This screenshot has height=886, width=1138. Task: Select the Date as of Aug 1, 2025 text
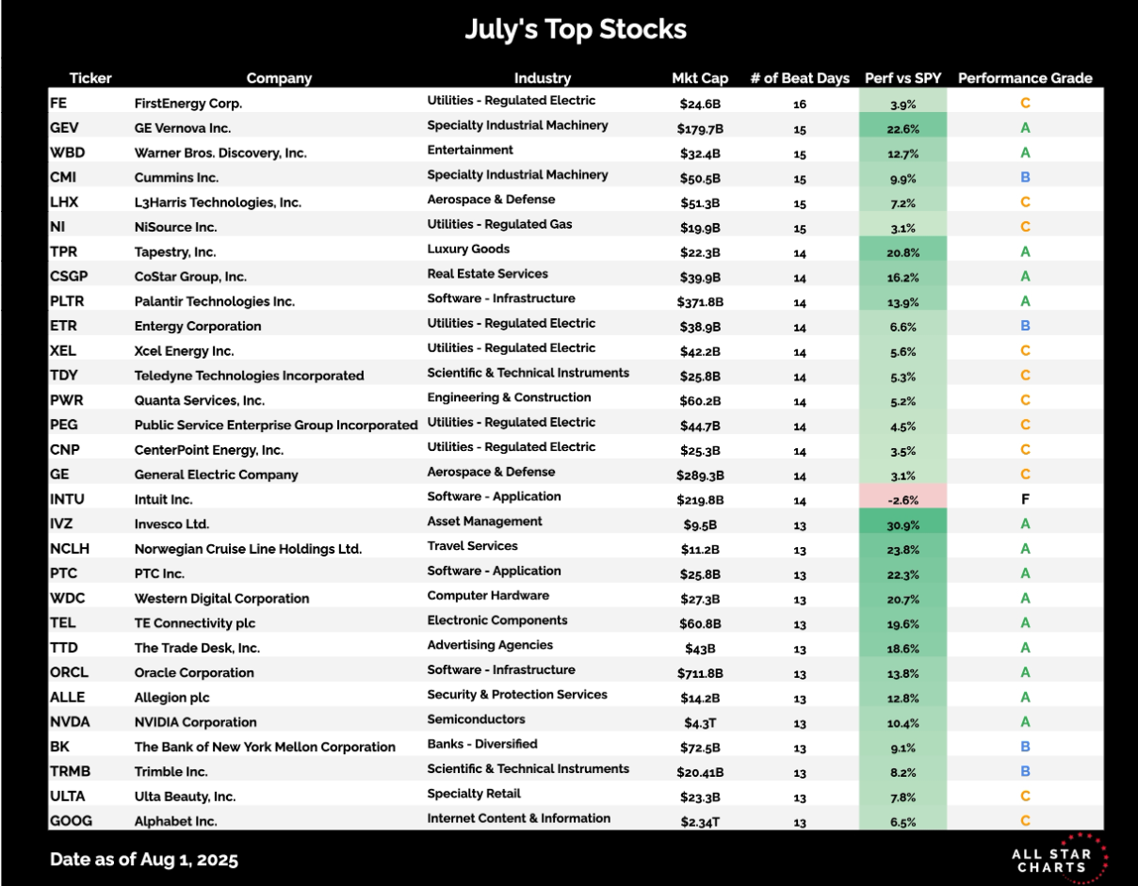click(x=144, y=860)
